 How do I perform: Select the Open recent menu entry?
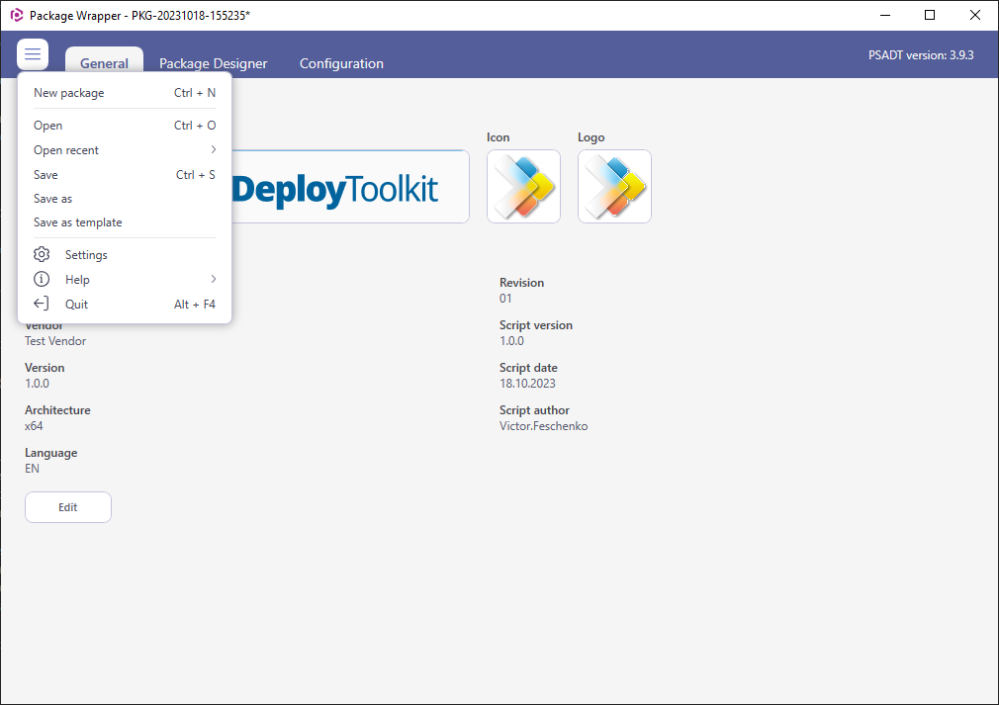tap(125, 150)
